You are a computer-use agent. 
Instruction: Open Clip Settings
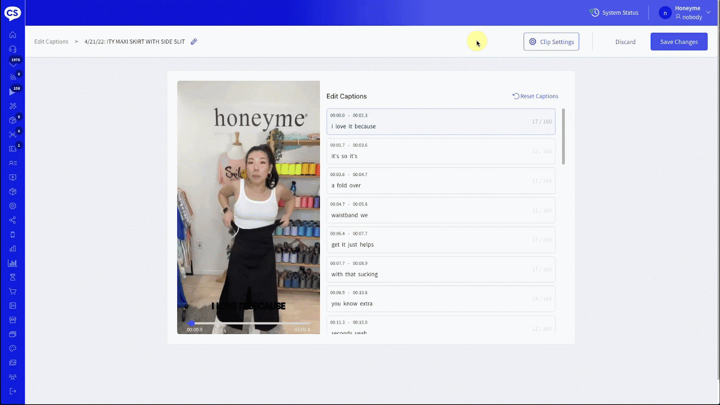tap(551, 42)
